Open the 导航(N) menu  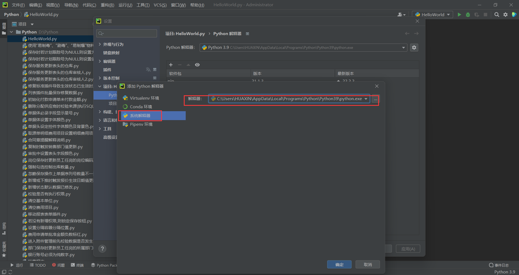pyautogui.click(x=71, y=5)
